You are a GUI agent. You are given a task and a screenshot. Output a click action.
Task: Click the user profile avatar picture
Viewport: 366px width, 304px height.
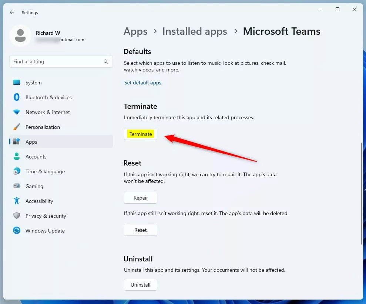click(x=20, y=36)
